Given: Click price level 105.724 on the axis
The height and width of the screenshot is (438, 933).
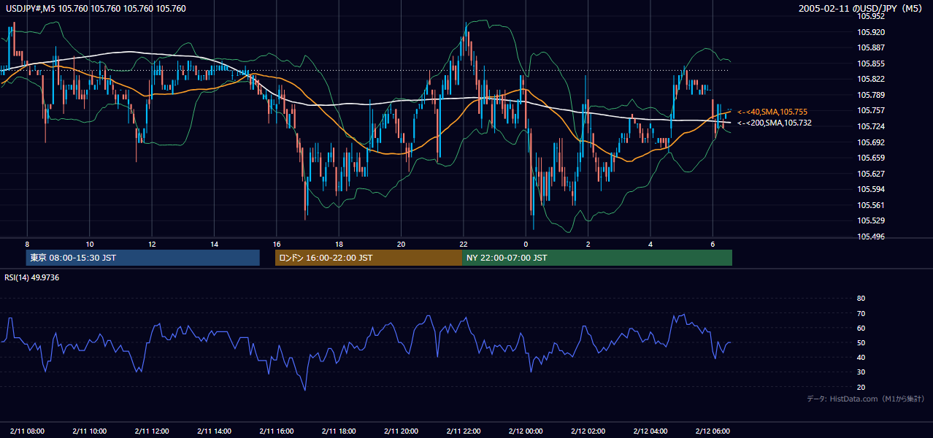Looking at the screenshot, I should pyautogui.click(x=872, y=126).
